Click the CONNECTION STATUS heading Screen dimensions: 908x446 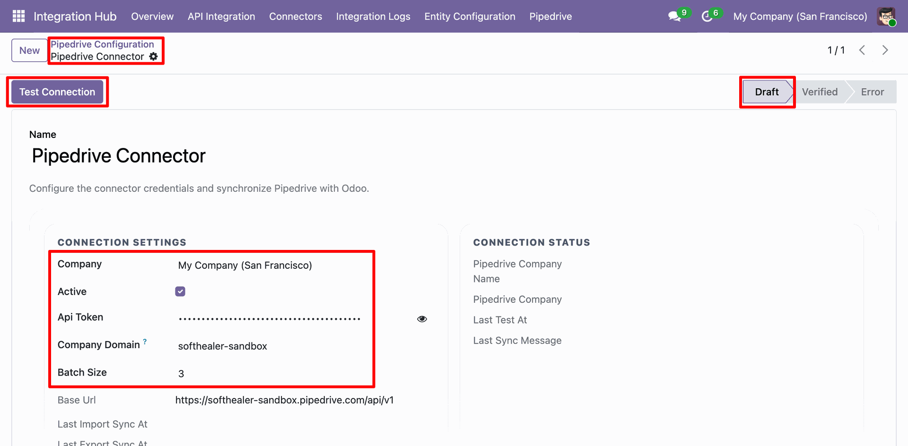[x=532, y=242]
